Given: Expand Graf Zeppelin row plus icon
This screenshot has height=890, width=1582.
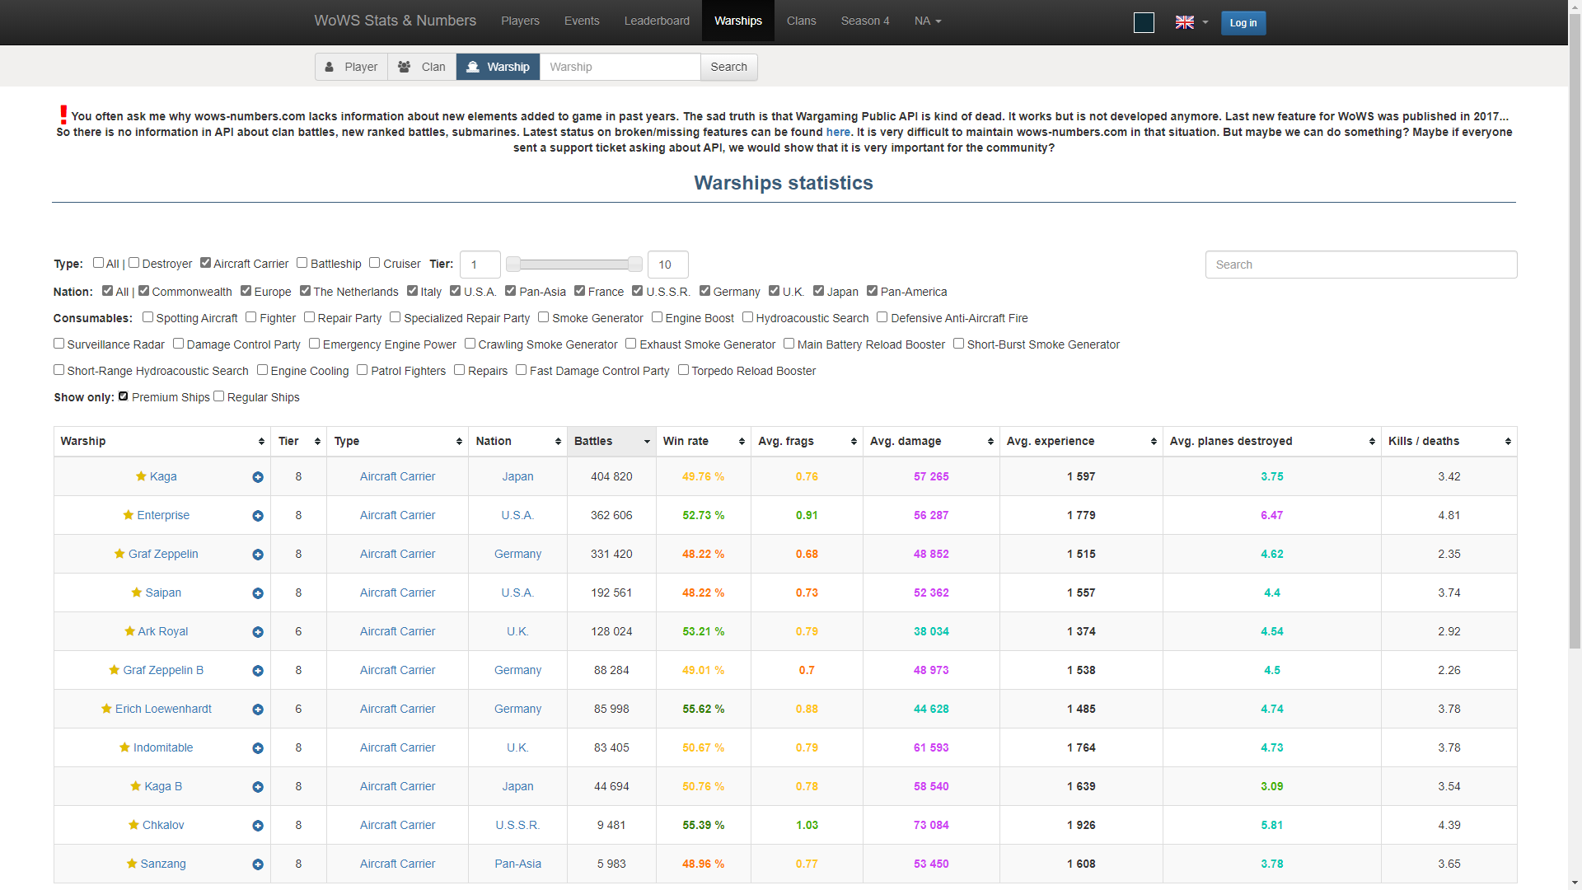Looking at the screenshot, I should point(258,555).
